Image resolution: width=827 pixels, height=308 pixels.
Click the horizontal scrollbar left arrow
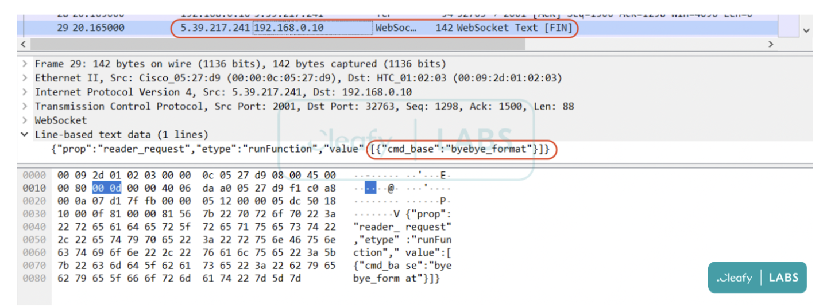pyautogui.click(x=23, y=44)
